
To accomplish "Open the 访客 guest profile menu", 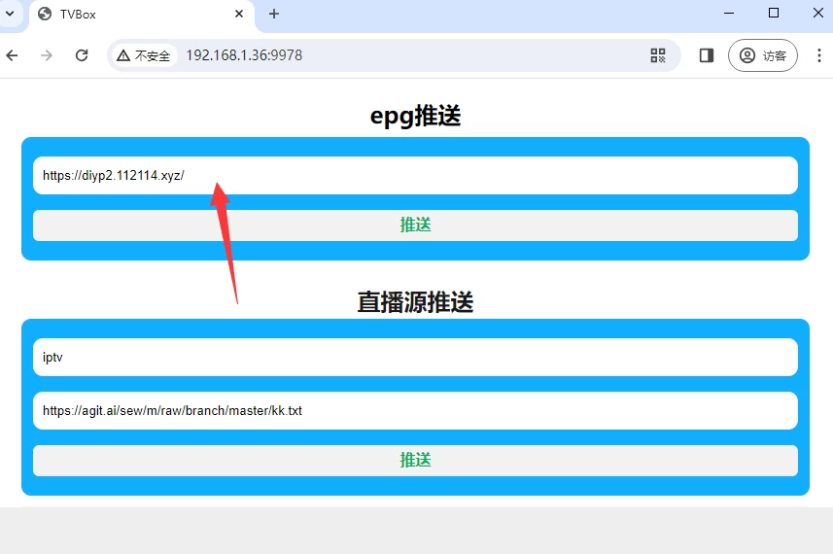I will click(x=762, y=55).
